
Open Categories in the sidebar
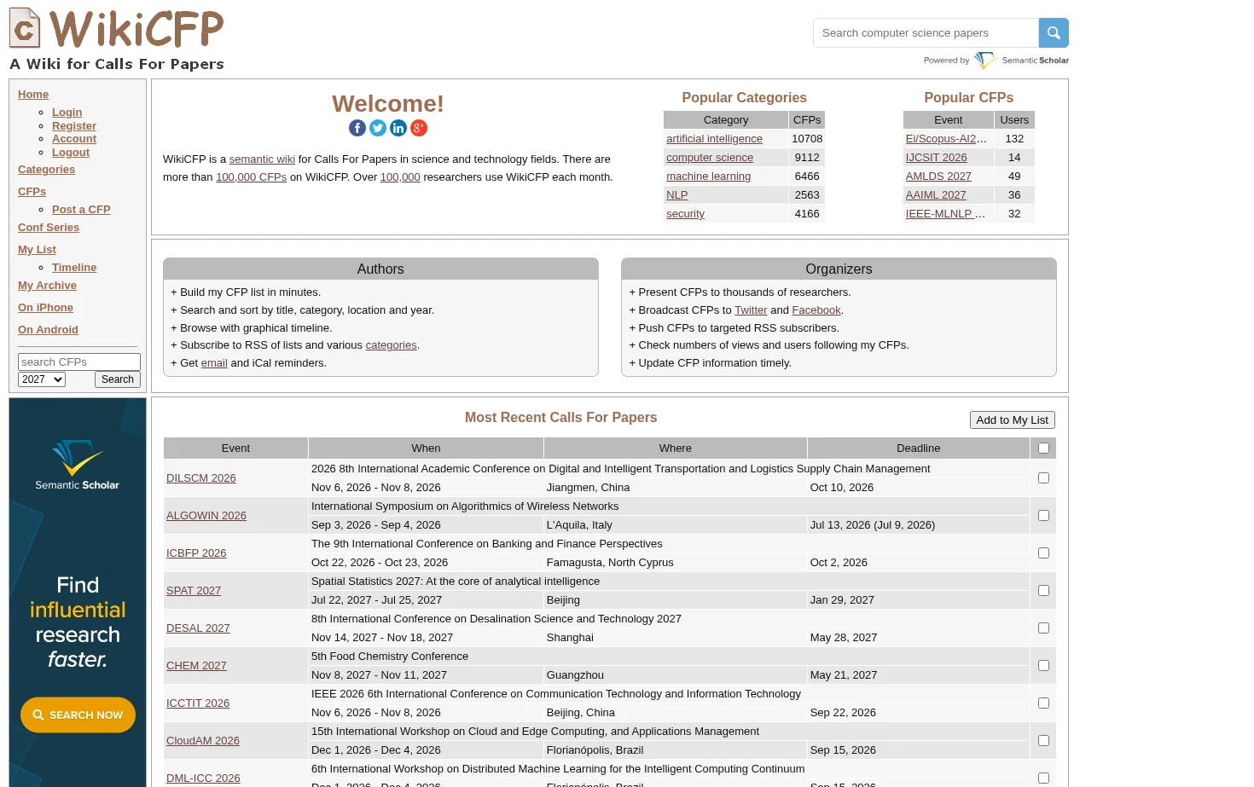[46, 170]
